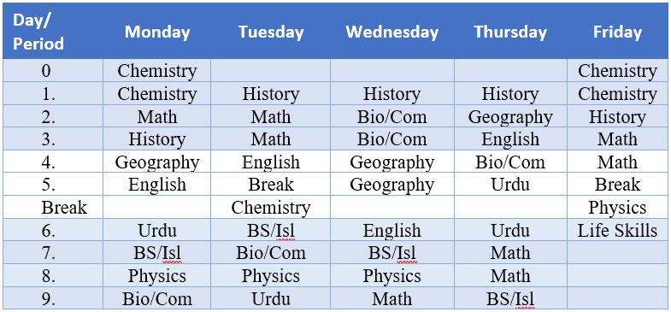Click Thursday period 9 BS/Isl cell

510,298
